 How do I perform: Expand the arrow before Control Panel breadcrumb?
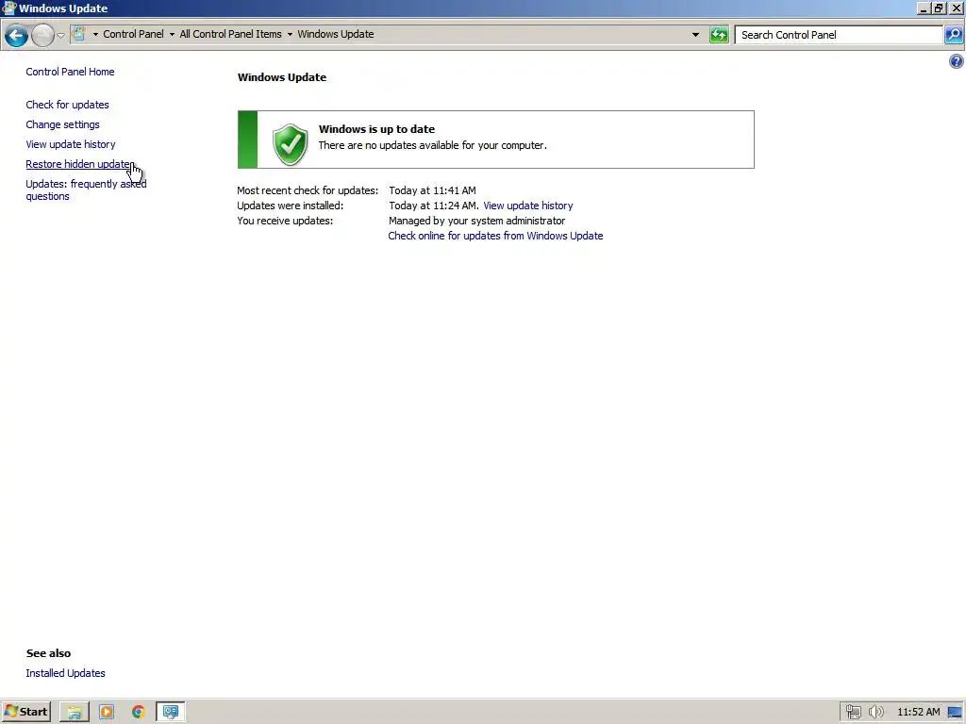[95, 35]
